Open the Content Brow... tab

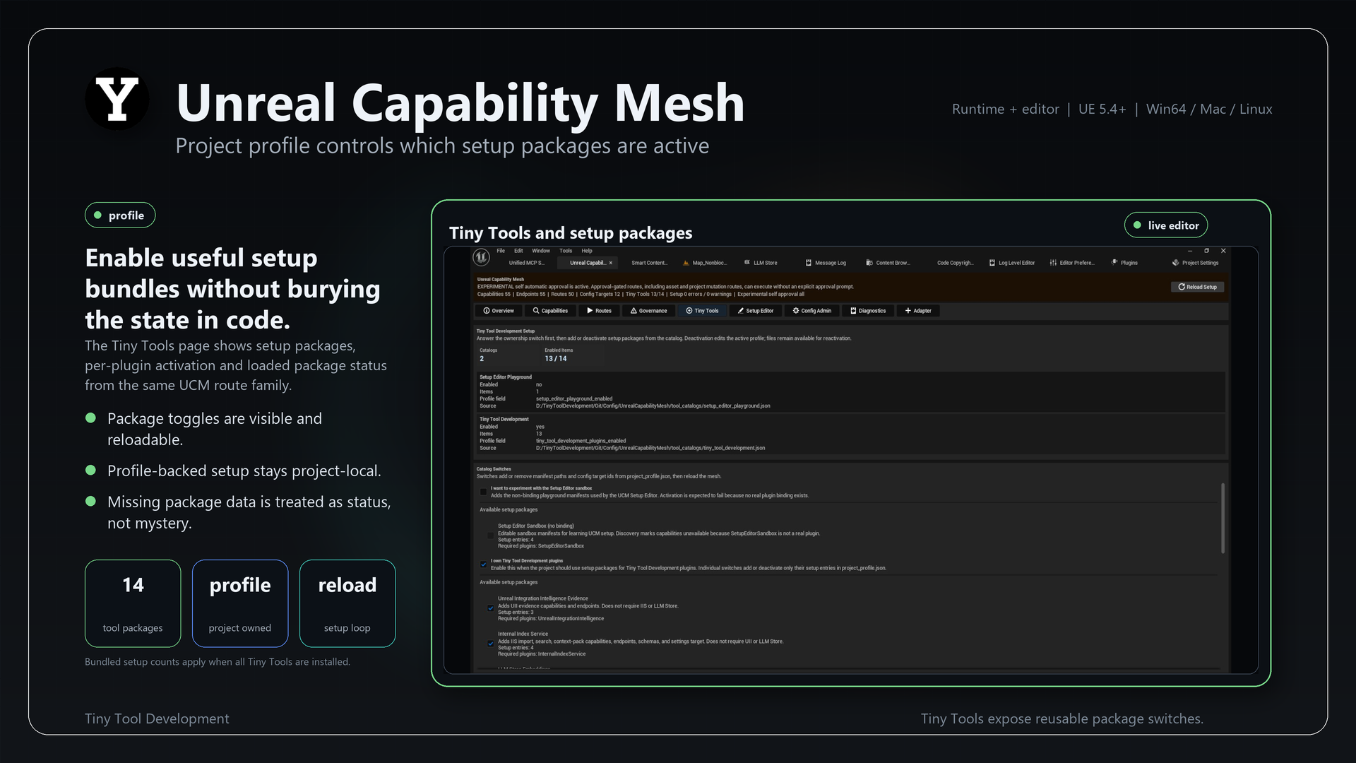[x=888, y=263]
